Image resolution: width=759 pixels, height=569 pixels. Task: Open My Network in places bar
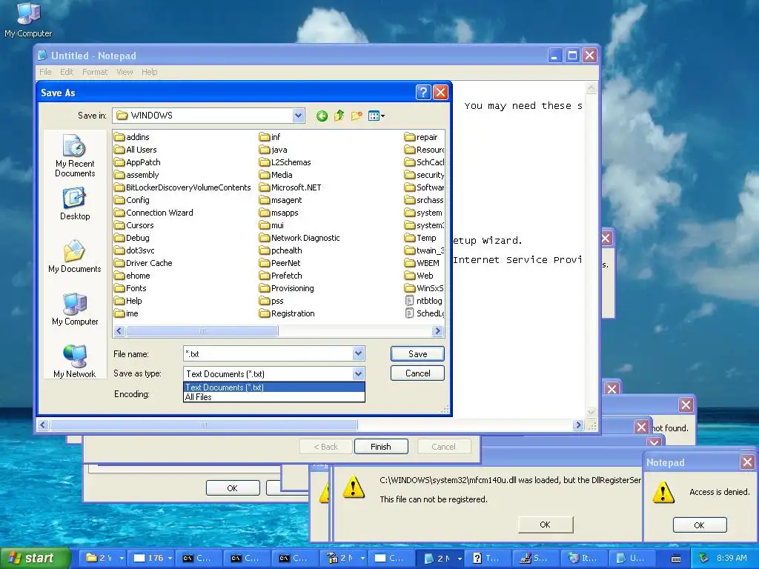point(75,361)
